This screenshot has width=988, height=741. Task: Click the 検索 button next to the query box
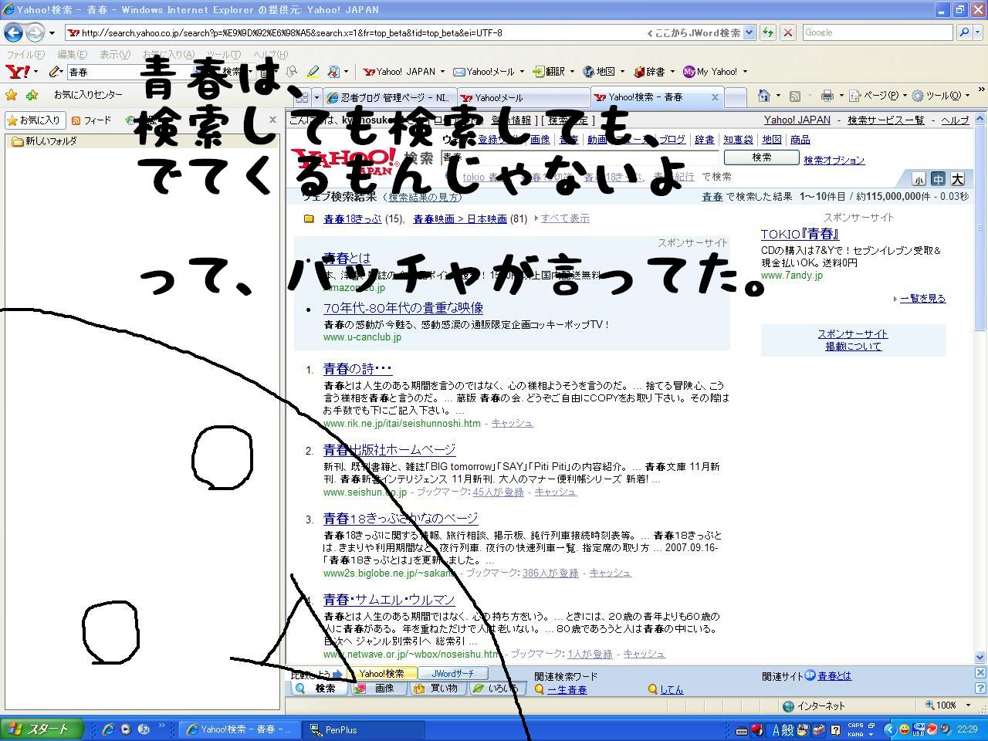[x=761, y=157]
